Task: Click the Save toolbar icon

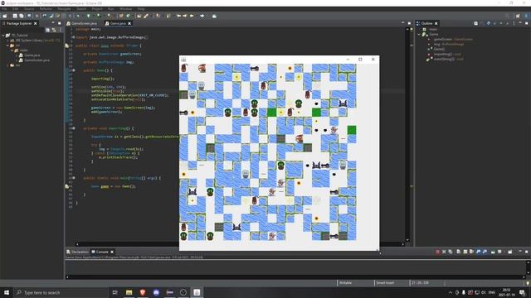Action: pos(15,16)
